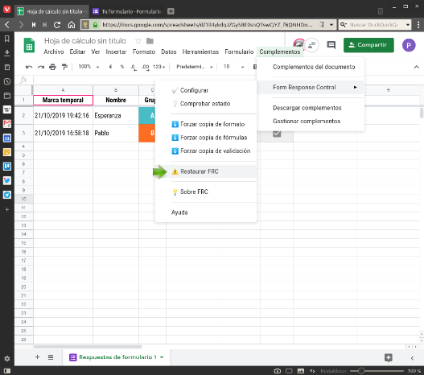Open the Explore button at bottom right
The image size is (424, 375).
[389, 357]
